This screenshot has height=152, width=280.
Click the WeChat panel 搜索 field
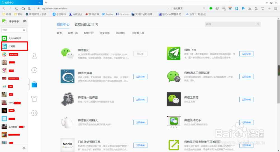tap(14, 30)
